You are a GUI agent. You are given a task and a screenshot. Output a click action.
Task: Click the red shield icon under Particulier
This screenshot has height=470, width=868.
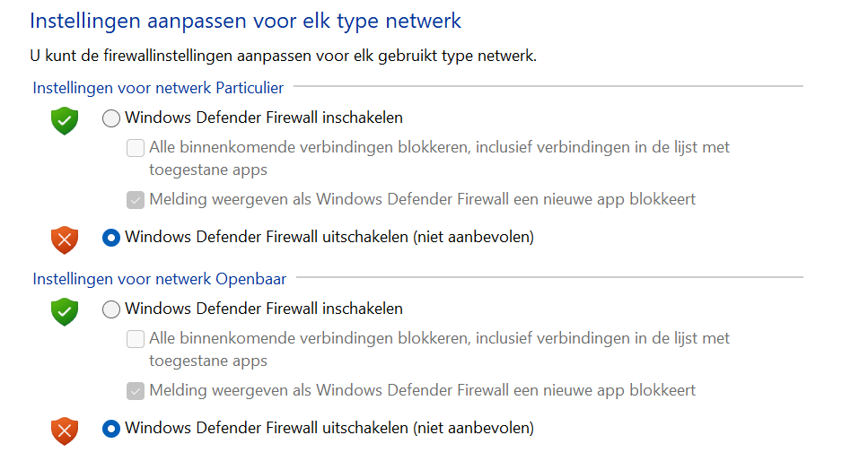[65, 240]
